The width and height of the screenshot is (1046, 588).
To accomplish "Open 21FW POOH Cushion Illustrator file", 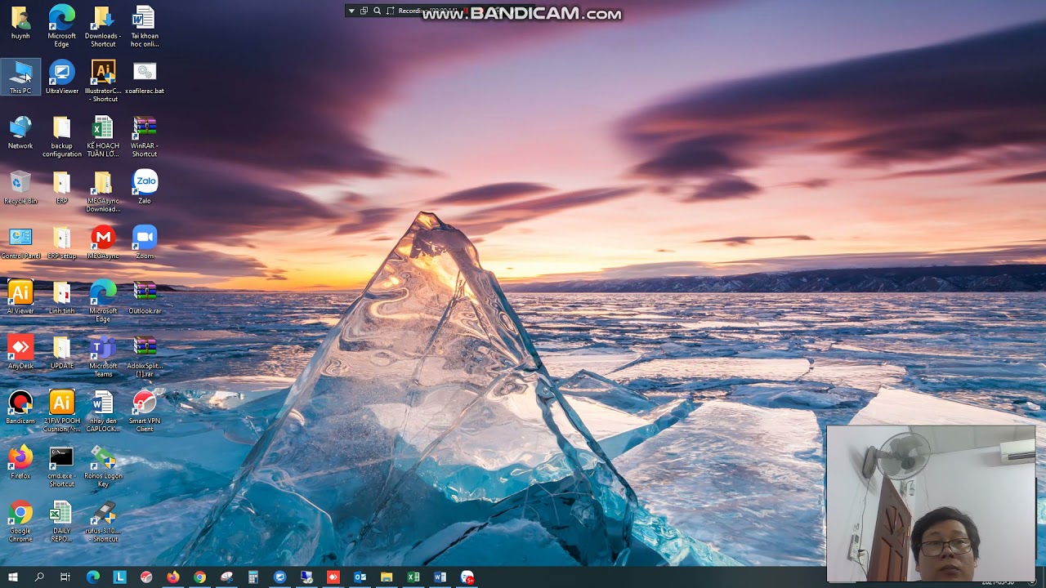I will [62, 412].
